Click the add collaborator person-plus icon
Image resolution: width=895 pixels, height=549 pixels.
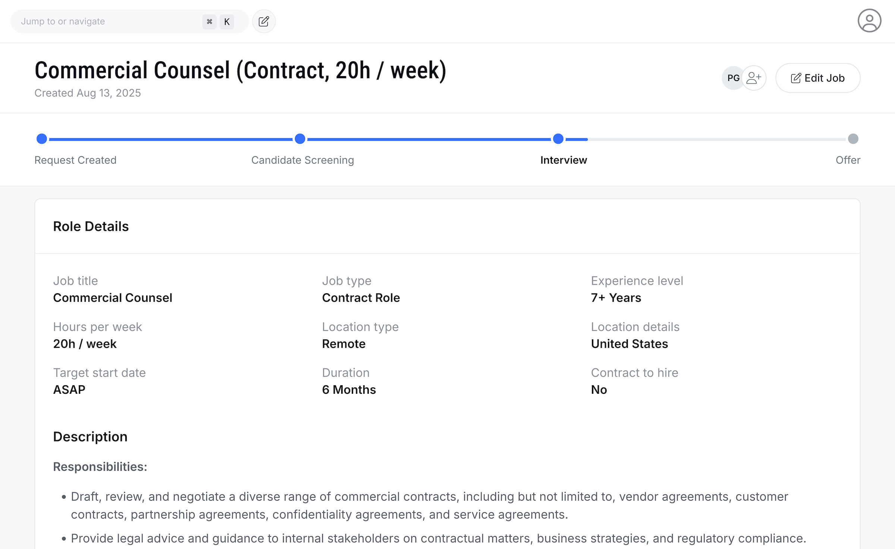pos(754,78)
